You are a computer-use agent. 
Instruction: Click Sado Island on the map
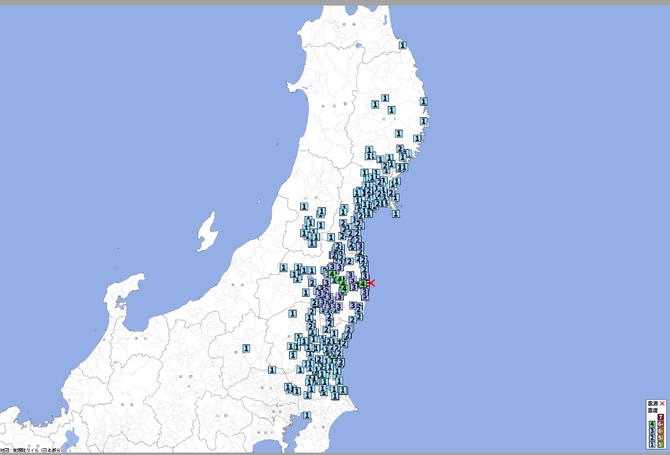[x=207, y=233]
